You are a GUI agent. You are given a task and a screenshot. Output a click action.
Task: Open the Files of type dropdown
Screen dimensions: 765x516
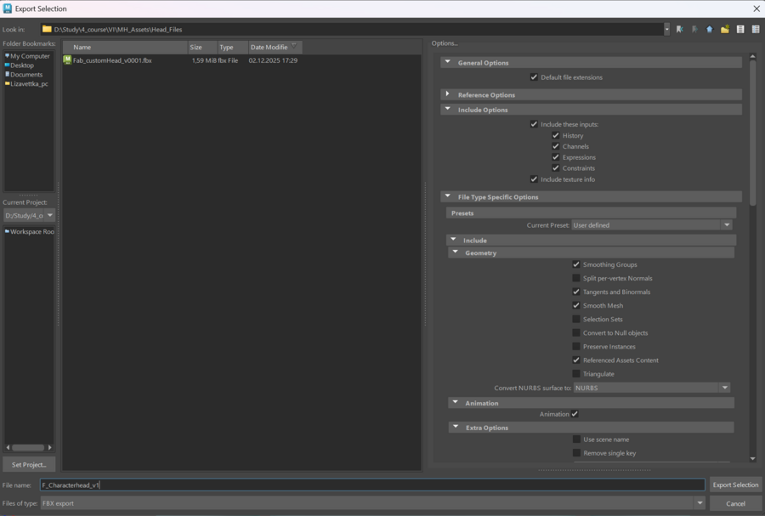(372, 503)
